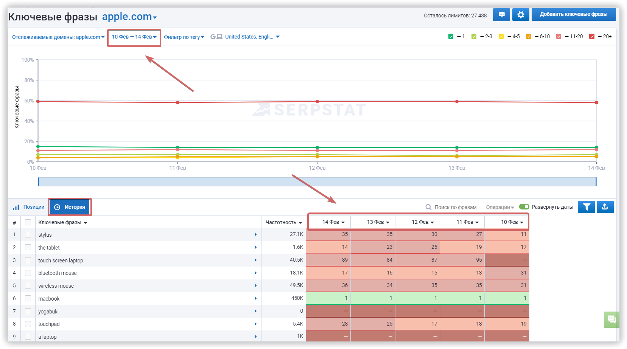Screen dimensions: 627x349
Task: Click red 20+ point at 12 Фев
Action: 317,101
